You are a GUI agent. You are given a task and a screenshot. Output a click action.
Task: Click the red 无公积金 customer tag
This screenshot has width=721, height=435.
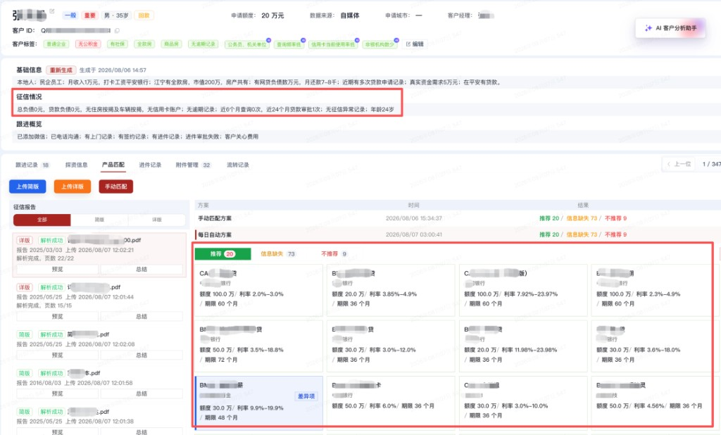coord(87,44)
